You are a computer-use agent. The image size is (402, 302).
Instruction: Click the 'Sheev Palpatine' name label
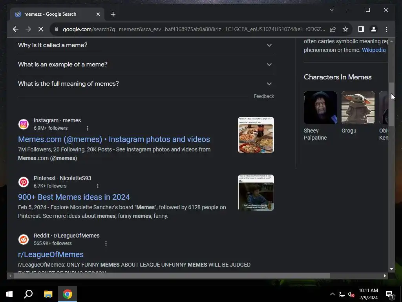tap(315, 134)
